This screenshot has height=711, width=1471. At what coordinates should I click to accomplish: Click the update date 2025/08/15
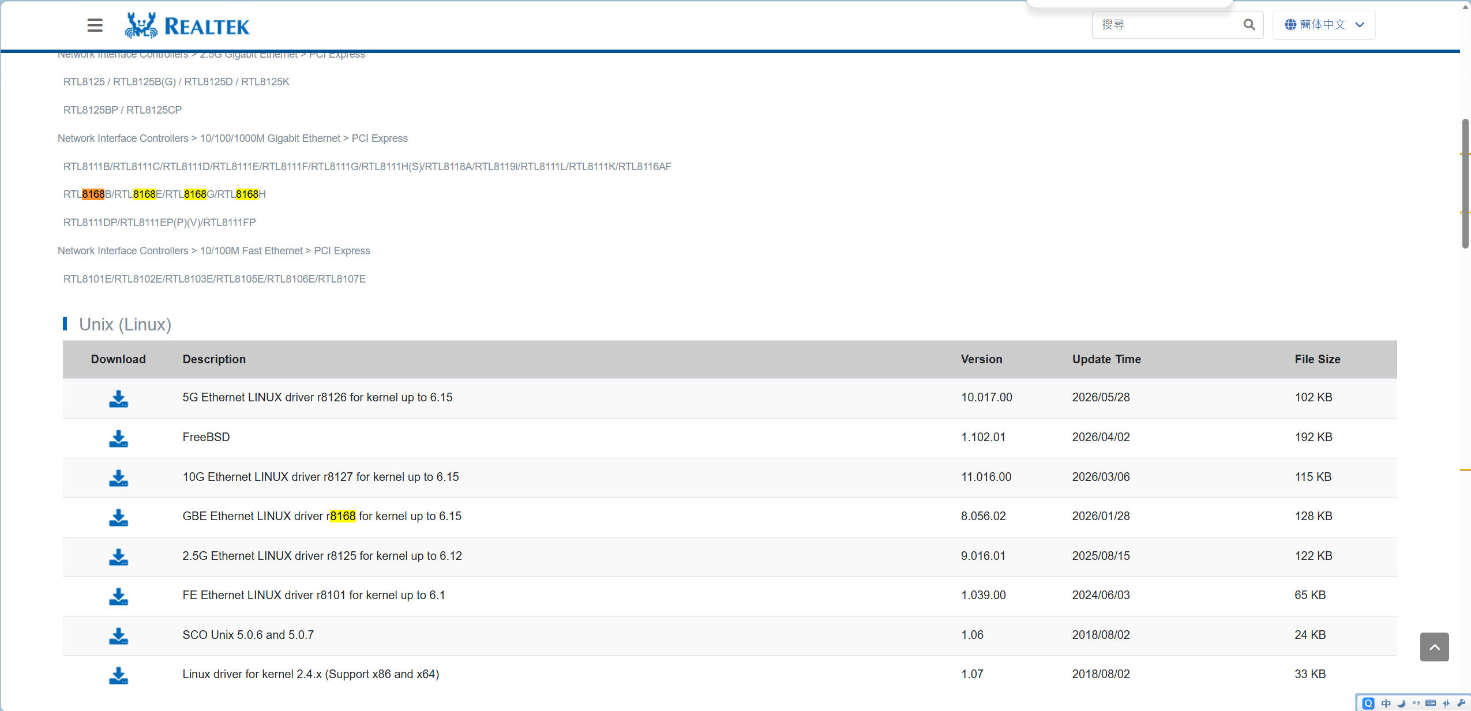(x=1101, y=556)
